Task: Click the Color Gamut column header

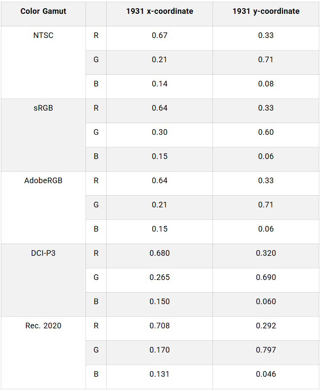Action: [43, 11]
